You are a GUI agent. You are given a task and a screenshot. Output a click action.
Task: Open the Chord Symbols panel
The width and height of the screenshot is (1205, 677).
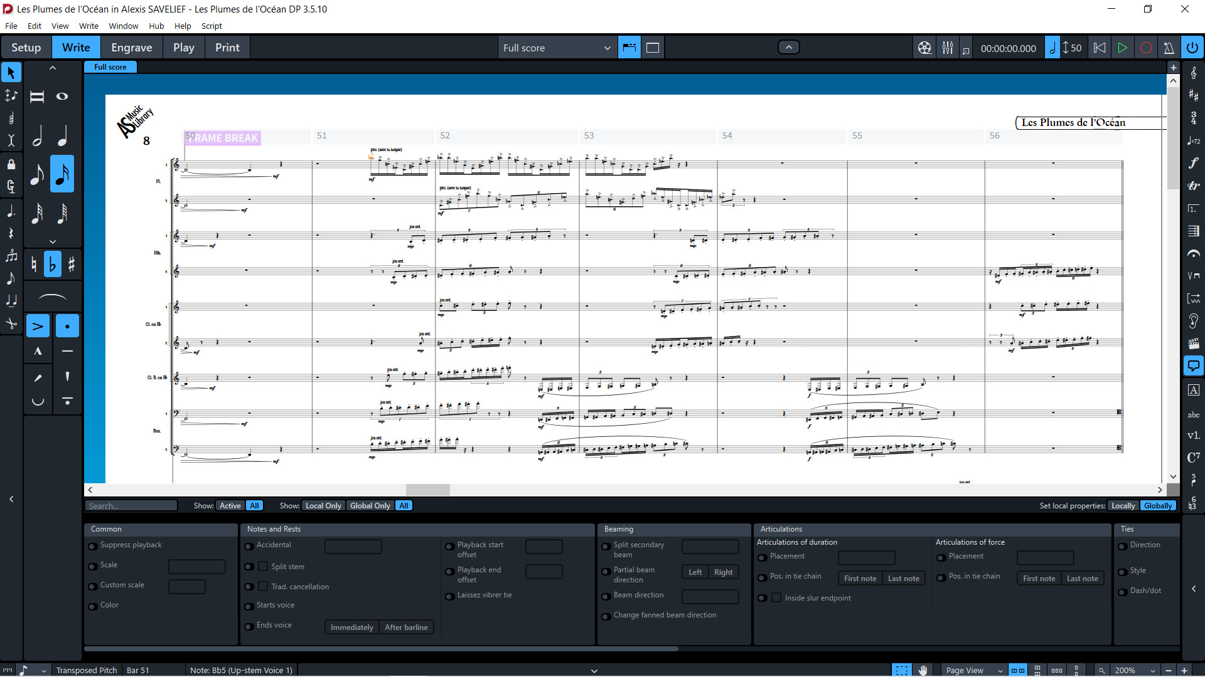(x=1193, y=457)
